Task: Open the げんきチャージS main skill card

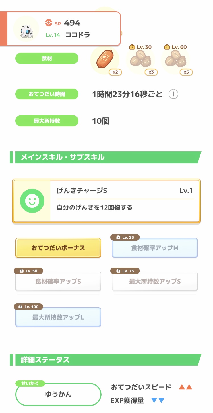Action: tap(125, 201)
